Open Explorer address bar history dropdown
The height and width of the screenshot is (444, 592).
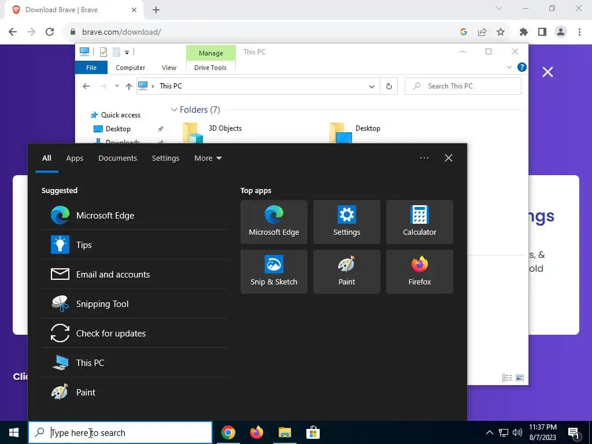point(372,87)
